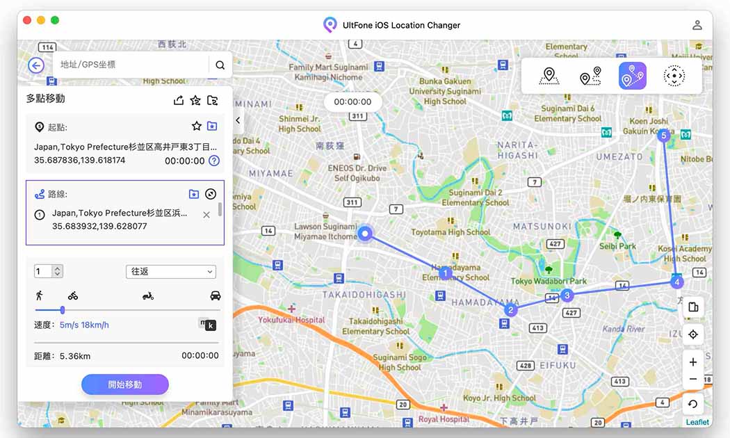Screen dimensions: 730x438
Task: Click the reset rotate arrow on the map
Action: (x=692, y=404)
